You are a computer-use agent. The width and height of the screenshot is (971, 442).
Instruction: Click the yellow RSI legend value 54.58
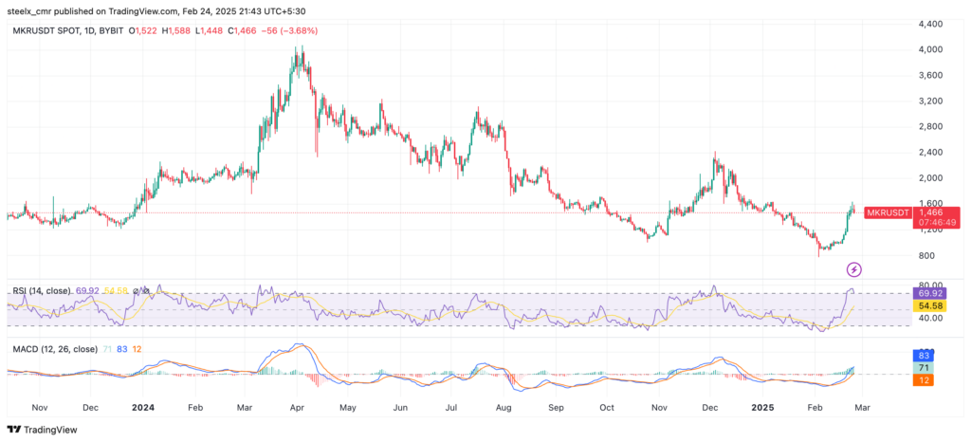click(x=116, y=289)
